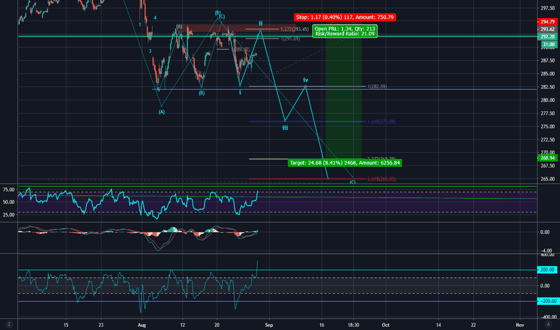Select the 2.618(265.03) Fibonacci level label
This screenshot has width=560, height=330.
click(381, 179)
